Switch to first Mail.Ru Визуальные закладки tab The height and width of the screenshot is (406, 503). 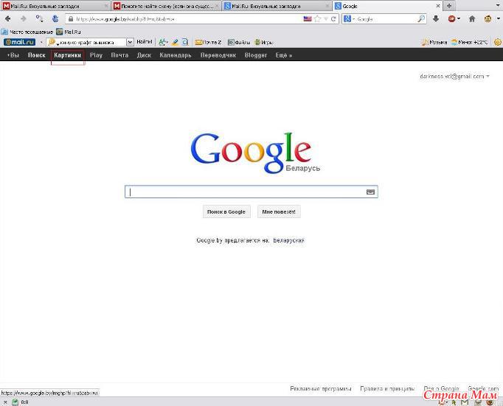coord(55,6)
